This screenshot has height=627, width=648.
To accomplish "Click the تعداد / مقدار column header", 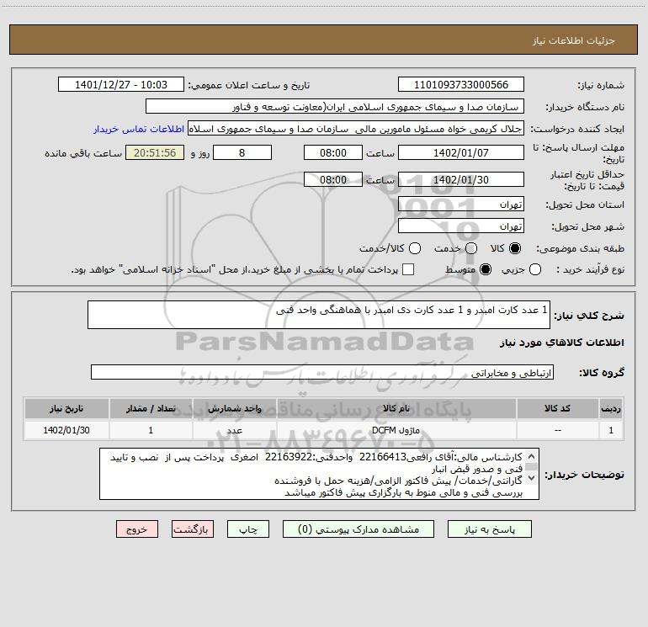I will [151, 408].
